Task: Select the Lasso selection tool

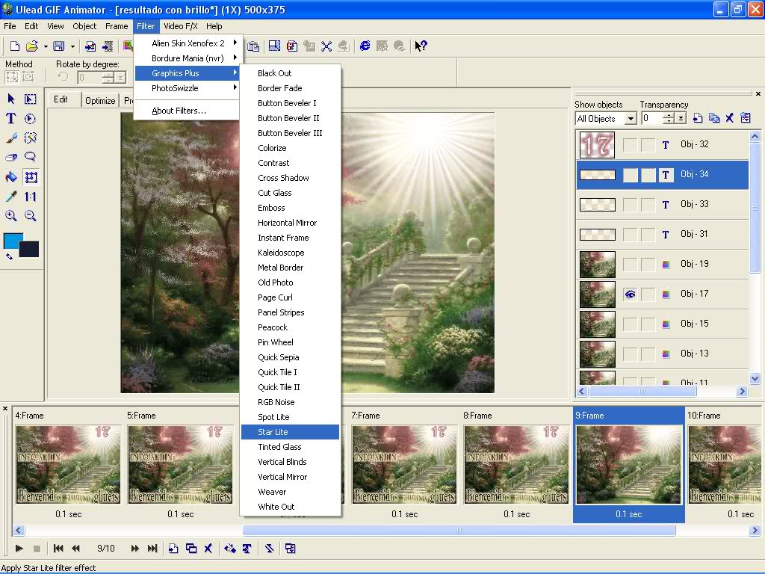Action: (x=30, y=157)
